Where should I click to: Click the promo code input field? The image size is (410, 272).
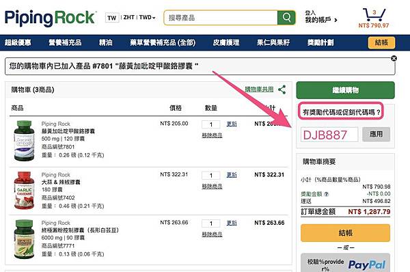pyautogui.click(x=329, y=135)
